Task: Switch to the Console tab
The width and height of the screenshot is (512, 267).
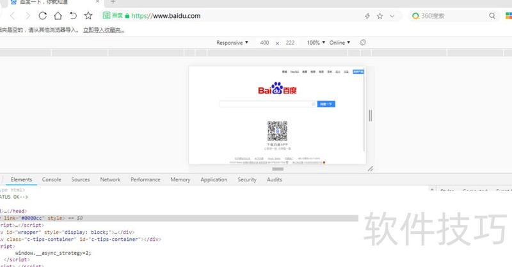Action: (x=52, y=179)
